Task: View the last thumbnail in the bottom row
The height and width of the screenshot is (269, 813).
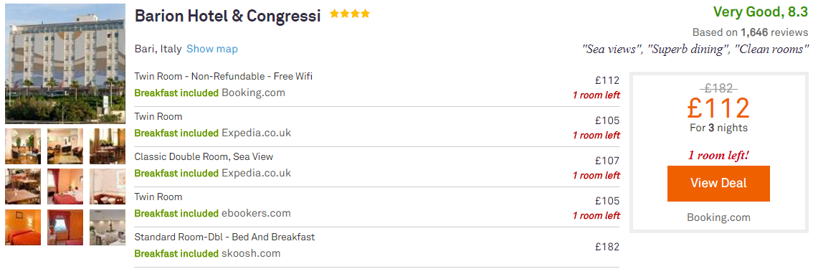Action: pyautogui.click(x=108, y=227)
